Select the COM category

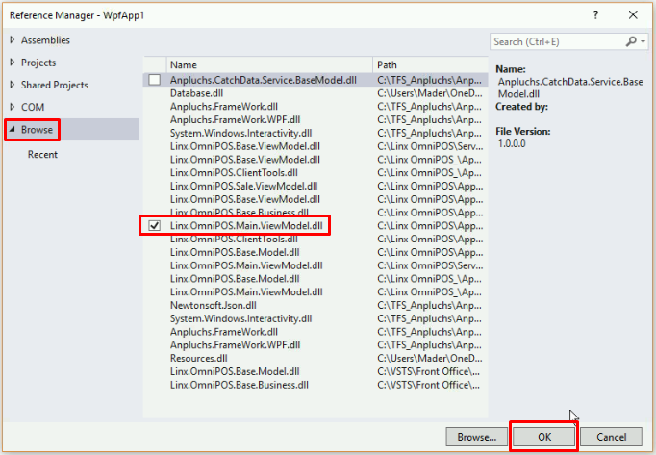[x=33, y=107]
